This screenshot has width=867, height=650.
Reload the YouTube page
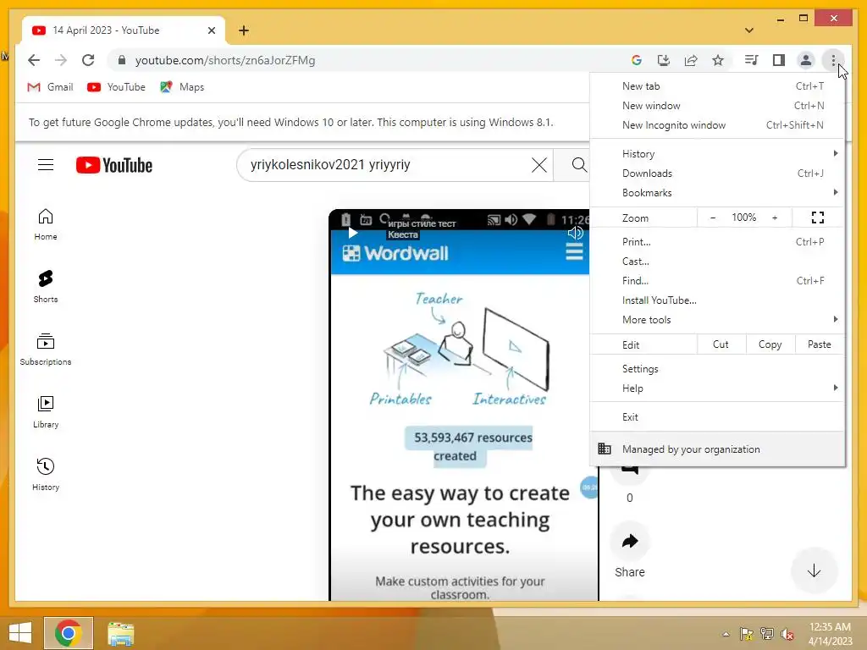coord(88,60)
